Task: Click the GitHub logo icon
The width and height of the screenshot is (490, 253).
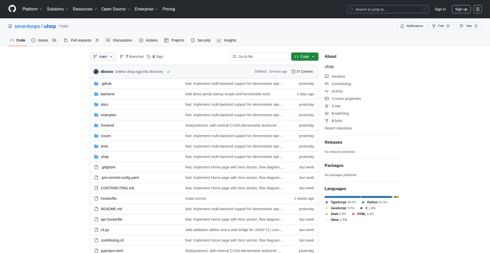Action: tap(12, 9)
